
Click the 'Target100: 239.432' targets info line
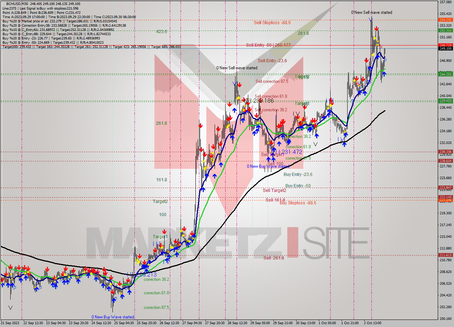[x=91, y=47]
